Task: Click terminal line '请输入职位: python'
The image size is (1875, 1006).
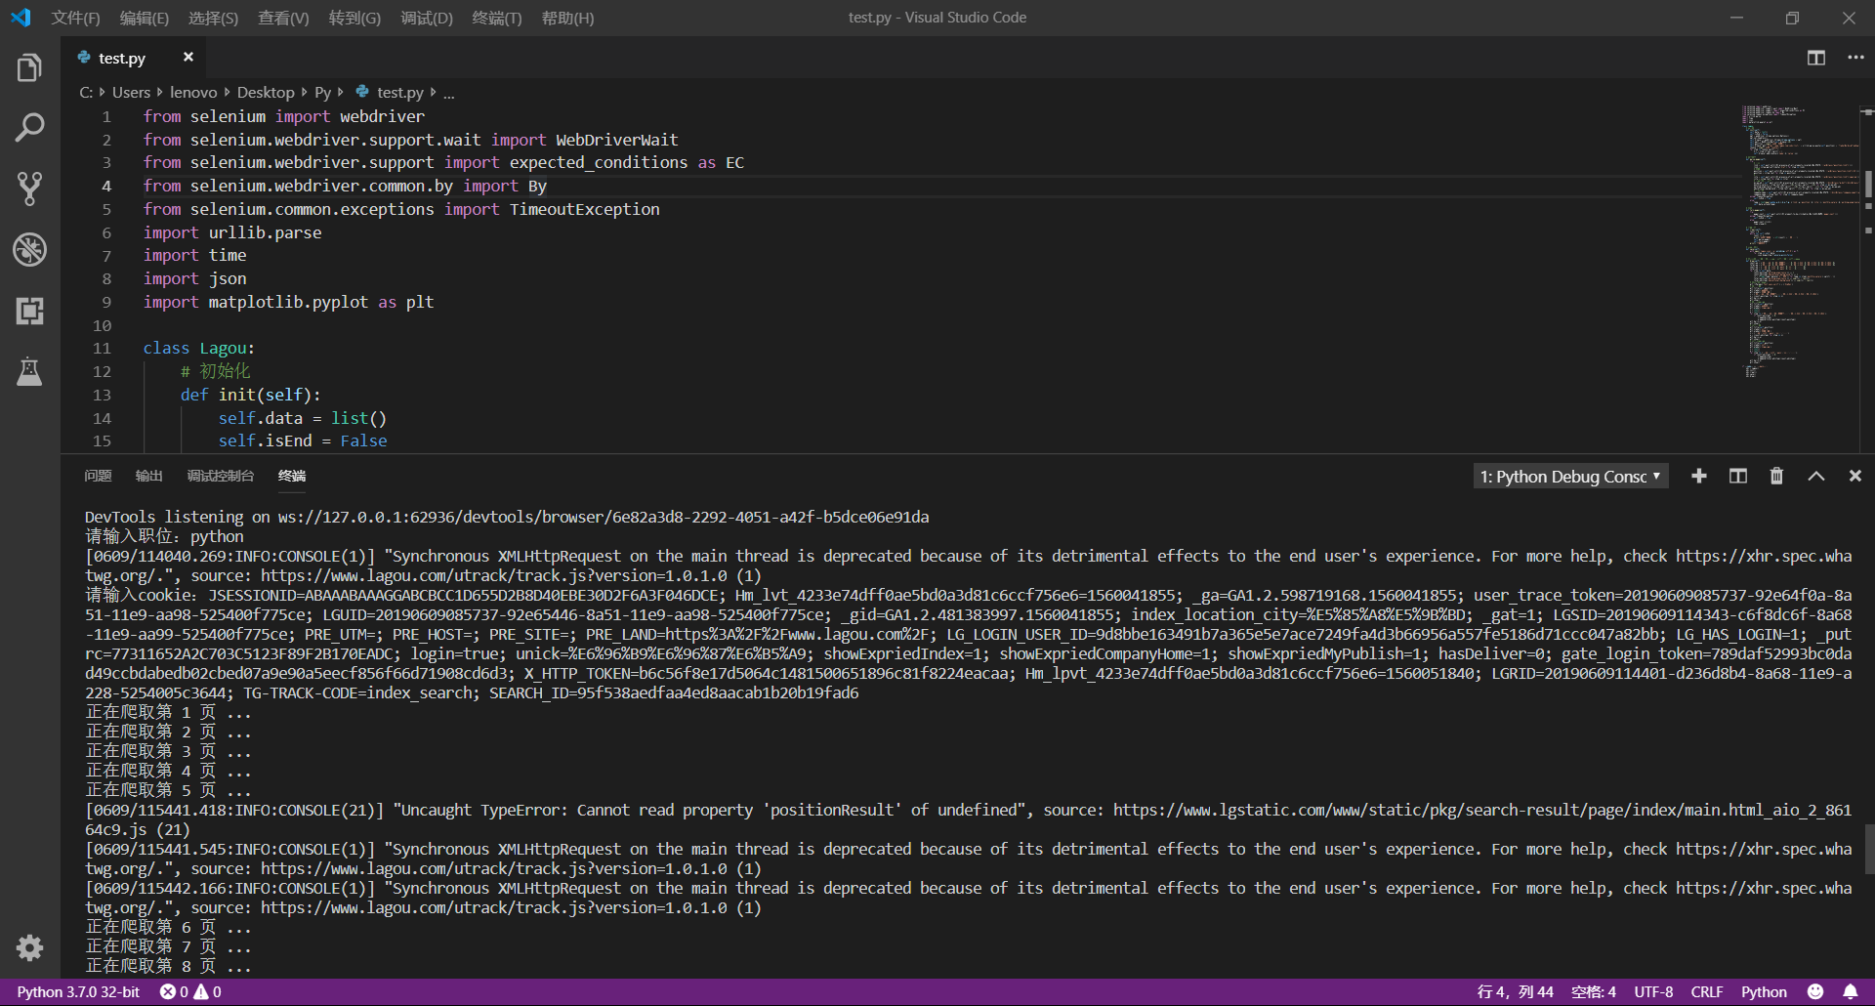Action: point(164,536)
